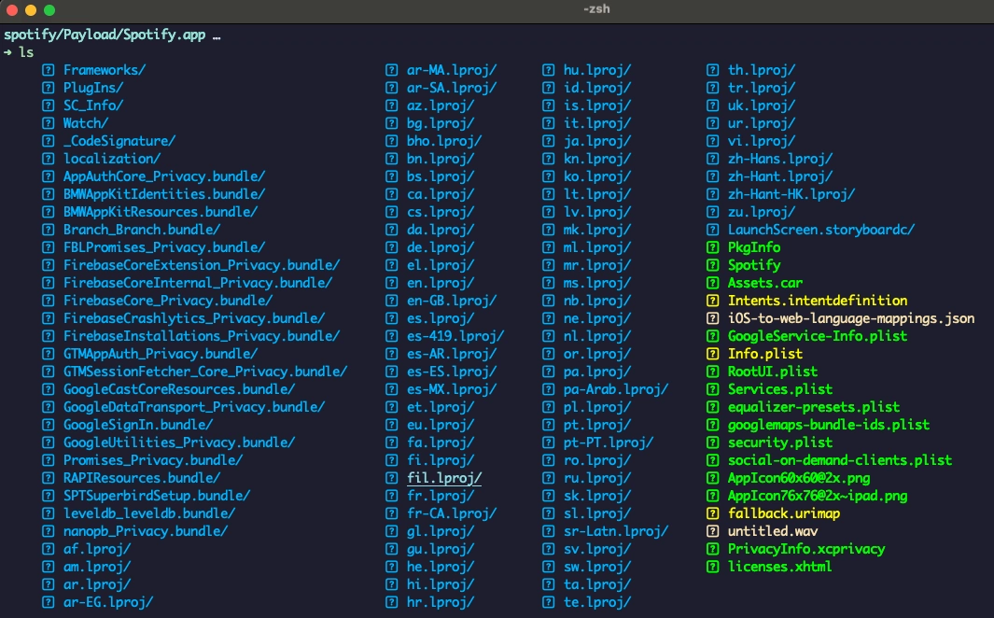Click the icon before hu.lproj/
Image resolution: width=994 pixels, height=618 pixels.
tap(549, 70)
